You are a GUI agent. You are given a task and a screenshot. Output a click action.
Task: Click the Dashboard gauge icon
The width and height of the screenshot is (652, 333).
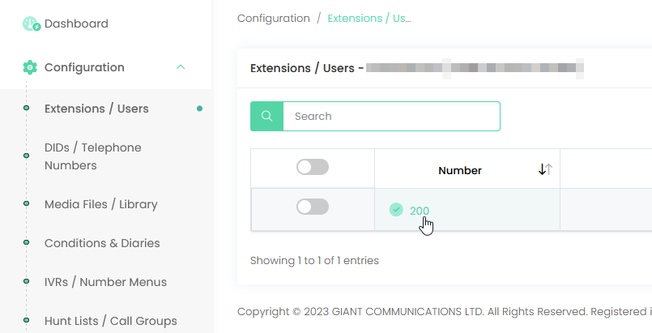click(32, 23)
